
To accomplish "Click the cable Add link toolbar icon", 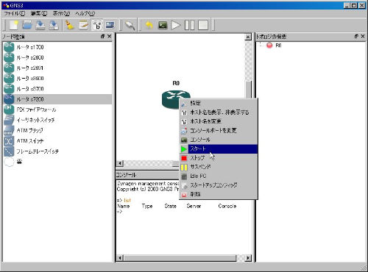I will click(130, 25).
